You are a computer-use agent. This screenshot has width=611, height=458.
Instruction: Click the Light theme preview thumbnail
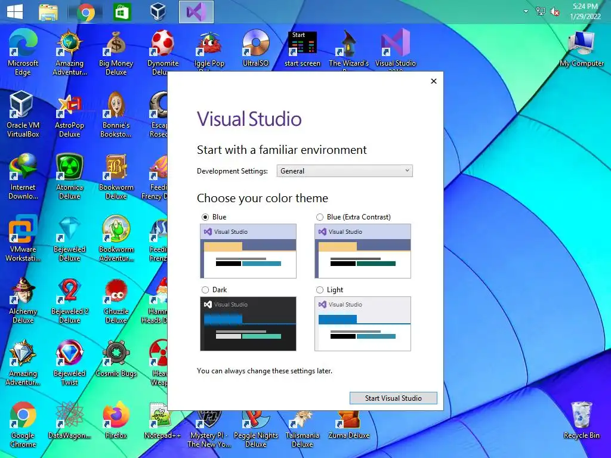(x=363, y=324)
